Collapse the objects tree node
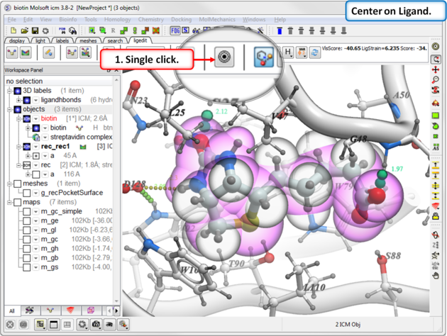This screenshot has width=447, height=336. pyautogui.click(x=9, y=109)
